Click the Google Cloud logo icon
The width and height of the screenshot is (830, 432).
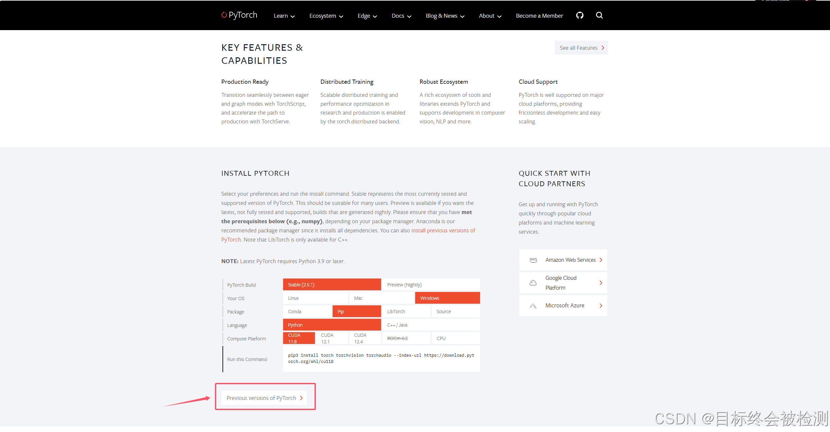[x=533, y=283]
